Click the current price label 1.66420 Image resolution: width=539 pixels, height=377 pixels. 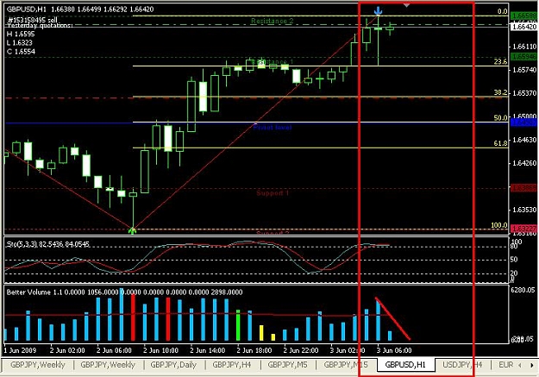pyautogui.click(x=523, y=27)
